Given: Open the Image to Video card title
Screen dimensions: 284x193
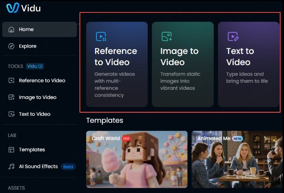Looking at the screenshot, I should pyautogui.click(x=179, y=57).
